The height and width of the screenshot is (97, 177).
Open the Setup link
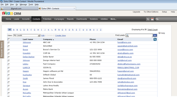tap(164, 12)
